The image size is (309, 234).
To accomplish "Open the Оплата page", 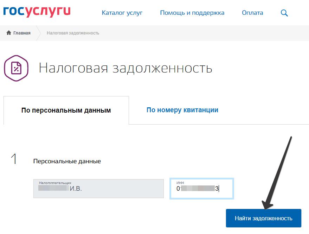I will [252, 13].
